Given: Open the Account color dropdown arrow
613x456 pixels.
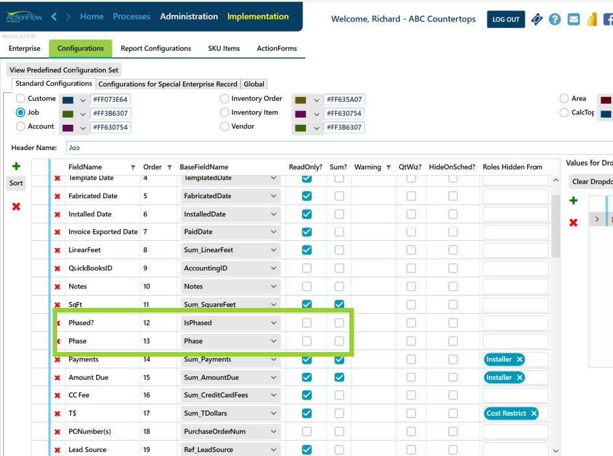Looking at the screenshot, I should click(82, 128).
